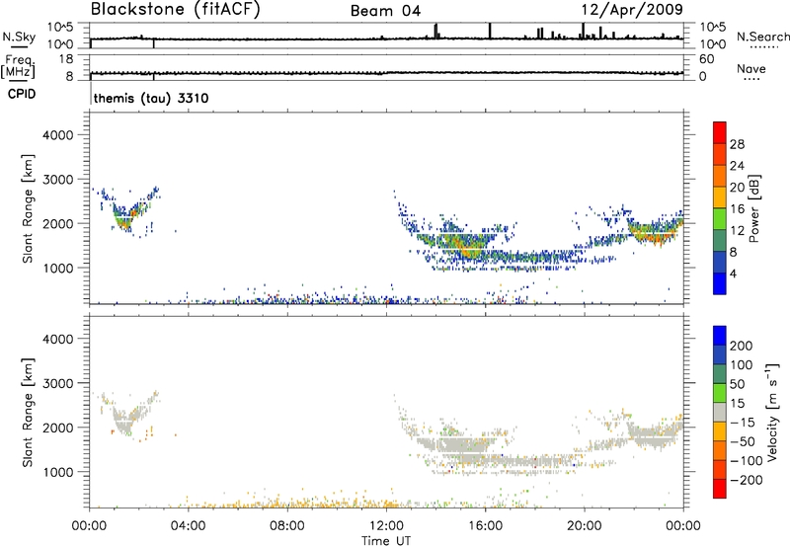Click the yellow 16–20 dB power colorbar segment
790x547 pixels.
(720, 196)
